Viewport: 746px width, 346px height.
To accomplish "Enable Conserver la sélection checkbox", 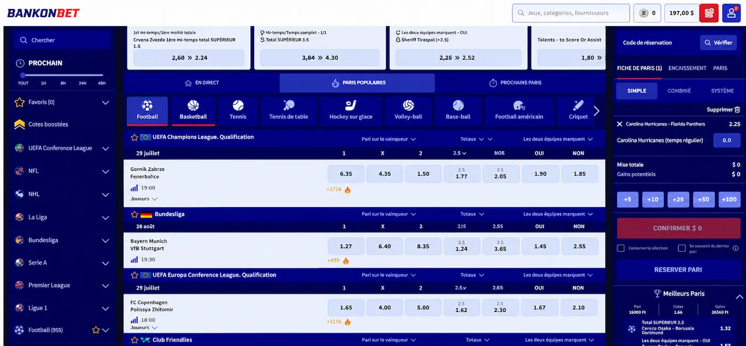I will (621, 248).
